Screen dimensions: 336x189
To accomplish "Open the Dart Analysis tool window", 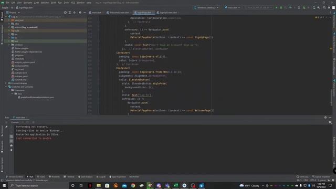I will tap(85, 177).
